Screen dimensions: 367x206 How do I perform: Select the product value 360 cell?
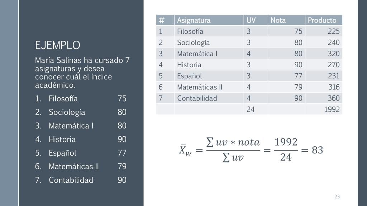[x=333, y=98]
